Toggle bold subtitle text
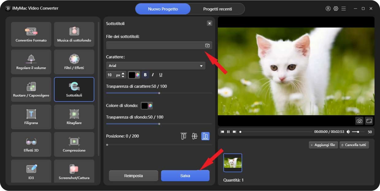The width and height of the screenshot is (380, 191). pyautogui.click(x=145, y=75)
